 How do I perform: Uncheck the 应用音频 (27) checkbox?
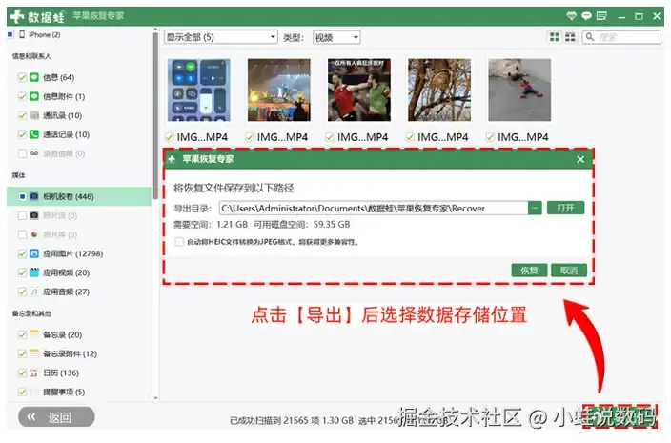pyautogui.click(x=22, y=292)
